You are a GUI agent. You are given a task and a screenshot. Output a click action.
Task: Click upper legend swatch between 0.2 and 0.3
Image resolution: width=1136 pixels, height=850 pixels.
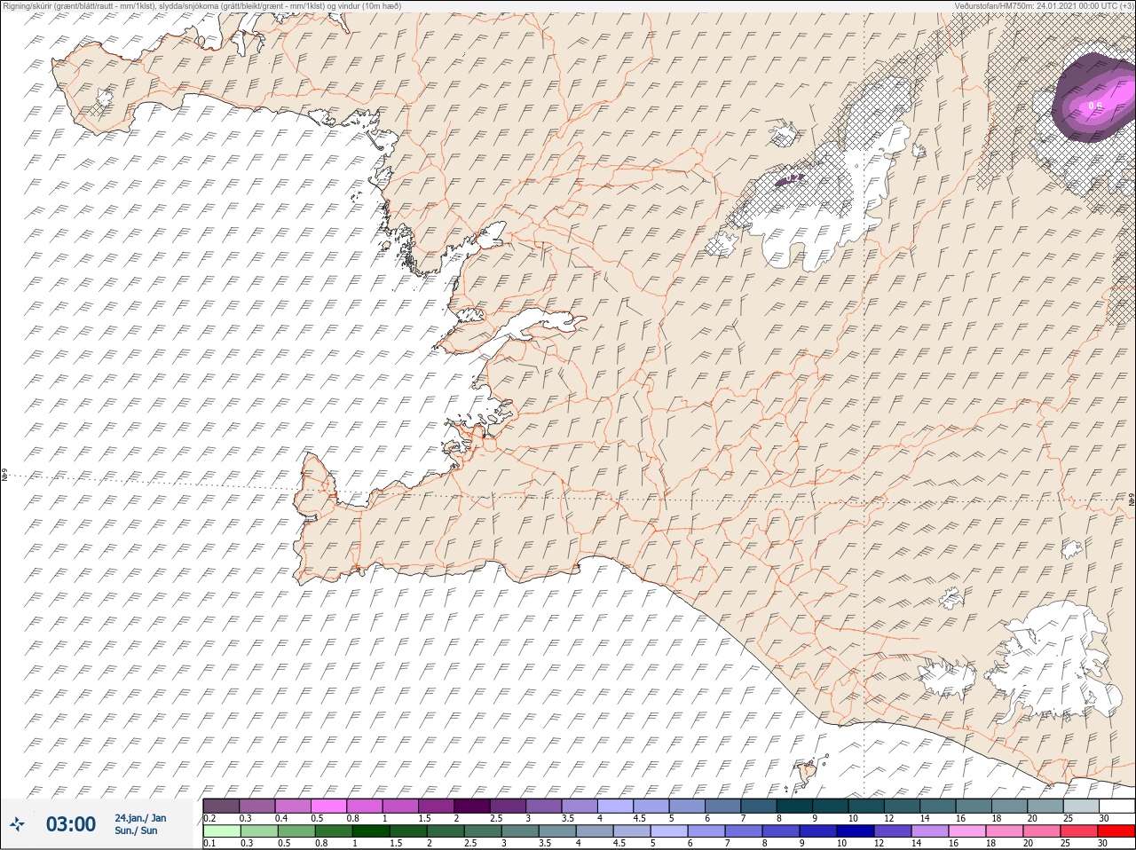click(221, 806)
